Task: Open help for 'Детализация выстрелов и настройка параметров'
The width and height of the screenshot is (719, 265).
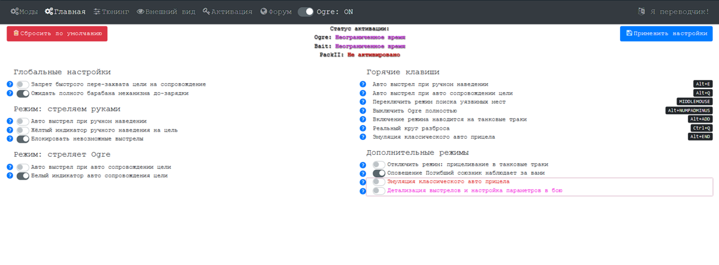Action: pos(362,191)
